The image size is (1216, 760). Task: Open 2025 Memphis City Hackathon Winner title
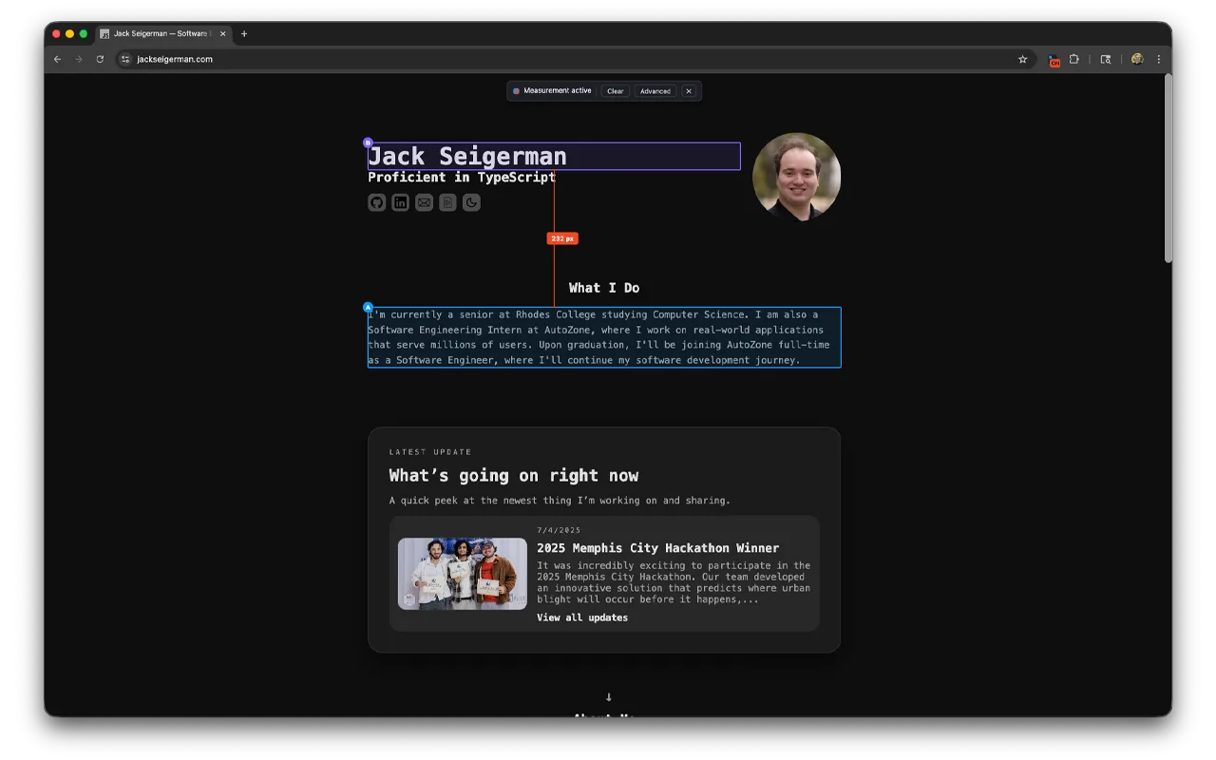[657, 548]
